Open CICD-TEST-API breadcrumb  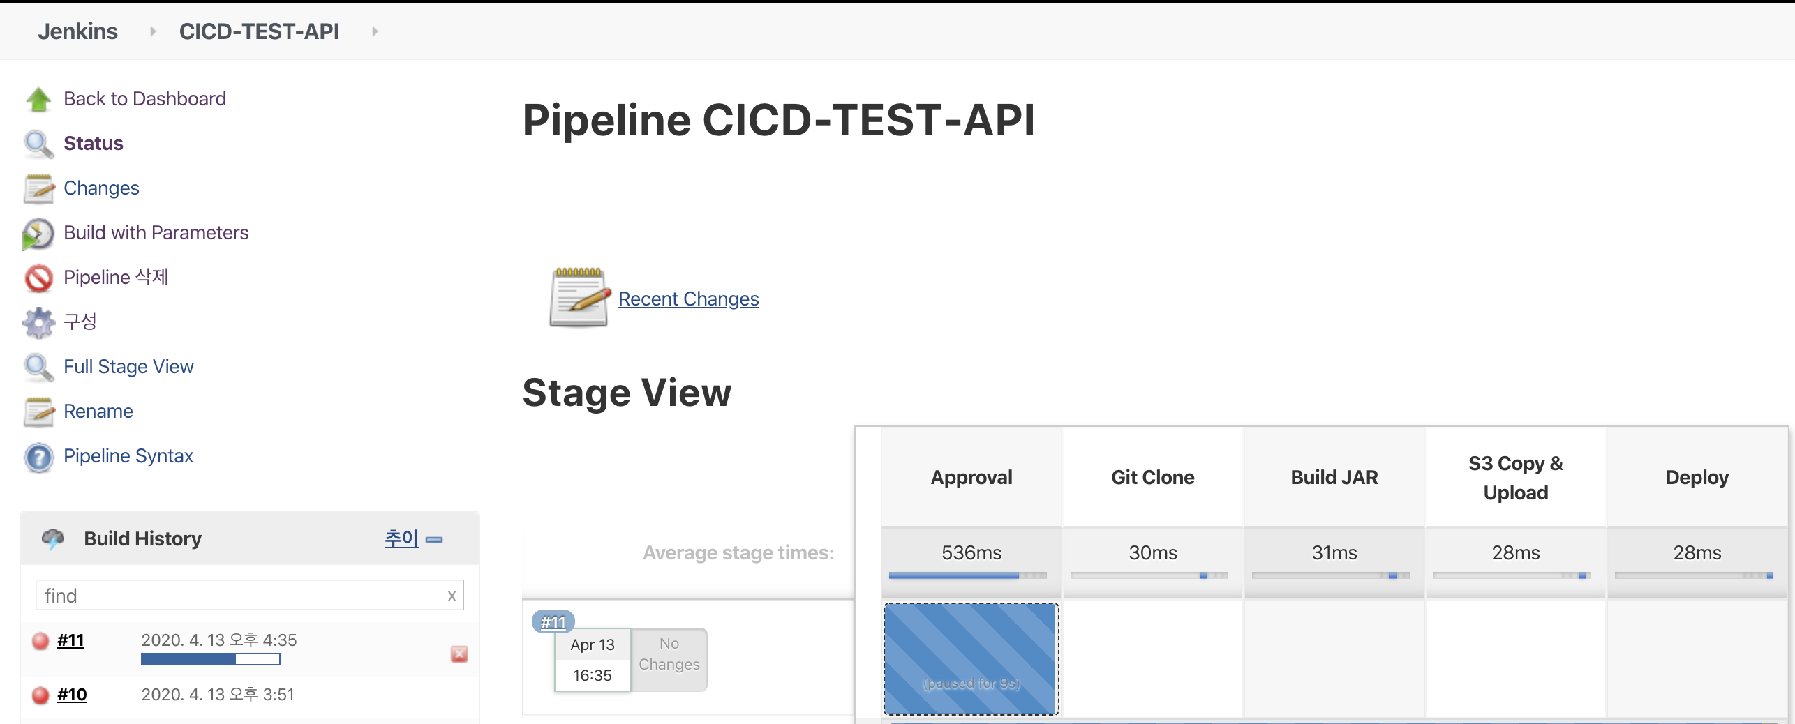tap(259, 31)
